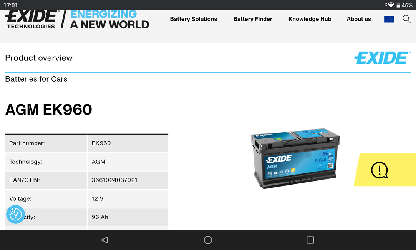The image size is (416, 250).
Task: Tap the Android home circle button
Action: [208, 240]
